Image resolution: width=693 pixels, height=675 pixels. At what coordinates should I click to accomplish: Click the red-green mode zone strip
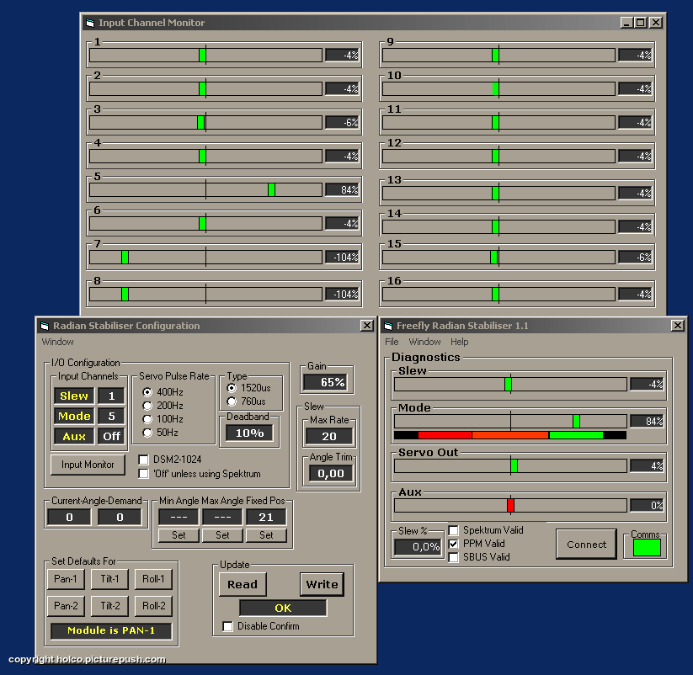click(x=510, y=435)
